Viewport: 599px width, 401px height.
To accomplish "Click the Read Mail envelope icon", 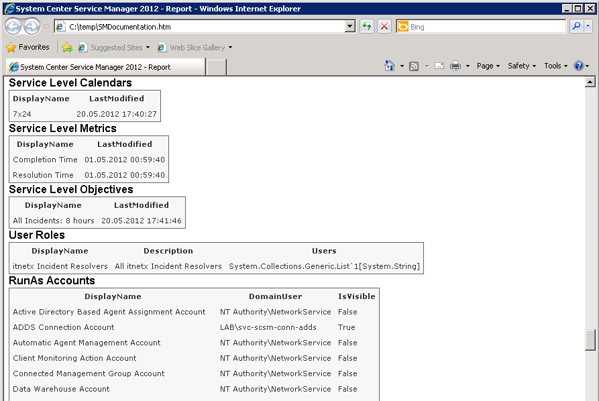I will [439, 66].
